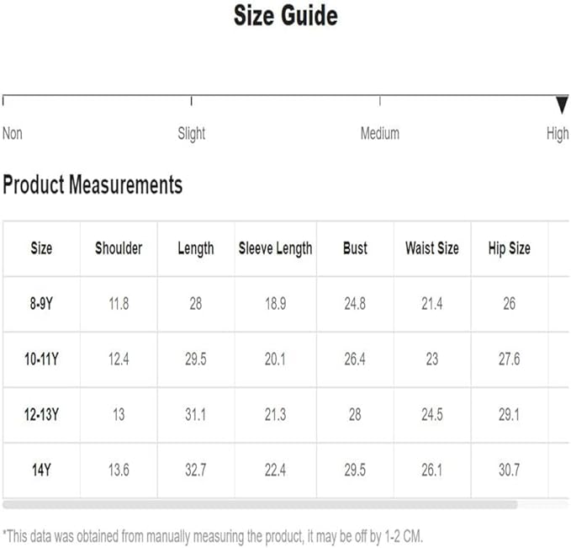Screen dimensions: 571x548
Task: Click the Shoulder column header
Action: pyautogui.click(x=119, y=248)
